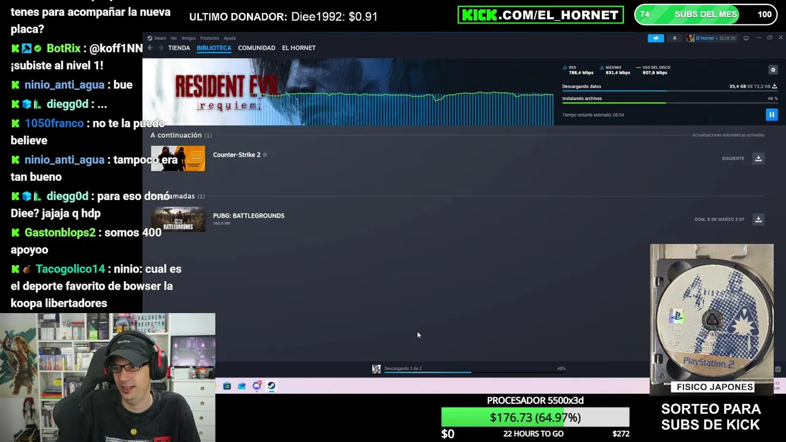The height and width of the screenshot is (442, 786).
Task: Open the Counter-Strike 2 thumbnail
Action: 178,158
